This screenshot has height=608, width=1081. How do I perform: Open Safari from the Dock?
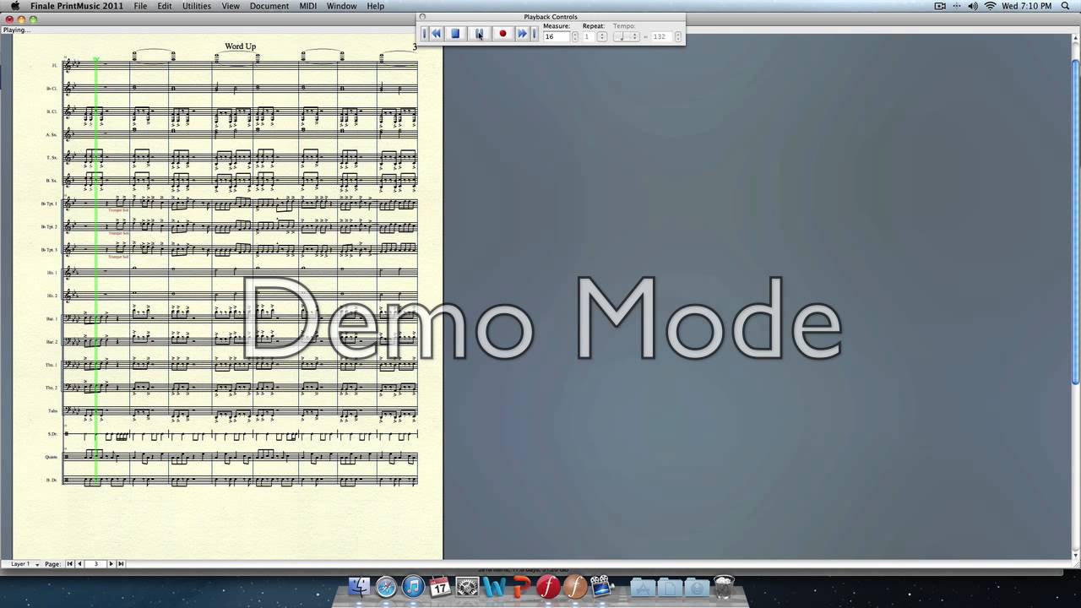pos(386,586)
